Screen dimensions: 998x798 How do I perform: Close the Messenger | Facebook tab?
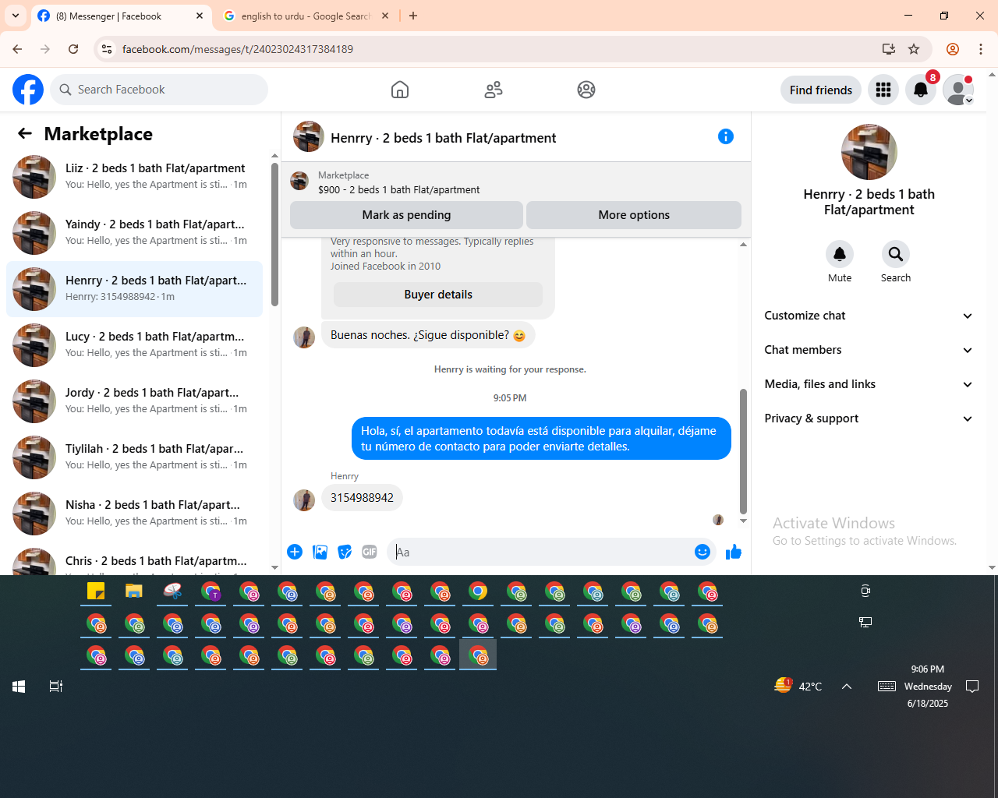[200, 16]
